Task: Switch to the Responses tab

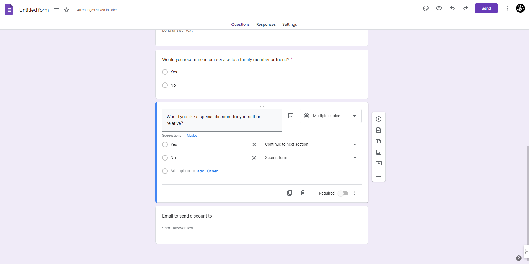Action: click(x=266, y=24)
